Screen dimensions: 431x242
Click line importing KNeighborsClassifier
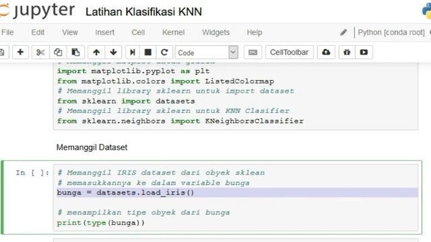pyautogui.click(x=180, y=121)
